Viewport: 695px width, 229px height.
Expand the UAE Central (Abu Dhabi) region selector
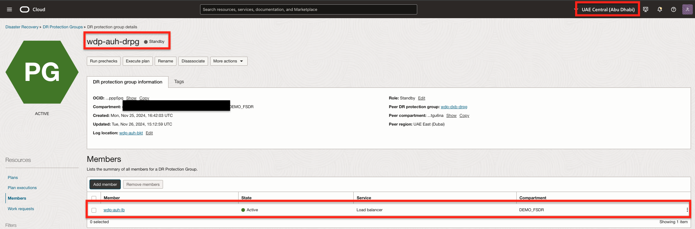[608, 9]
